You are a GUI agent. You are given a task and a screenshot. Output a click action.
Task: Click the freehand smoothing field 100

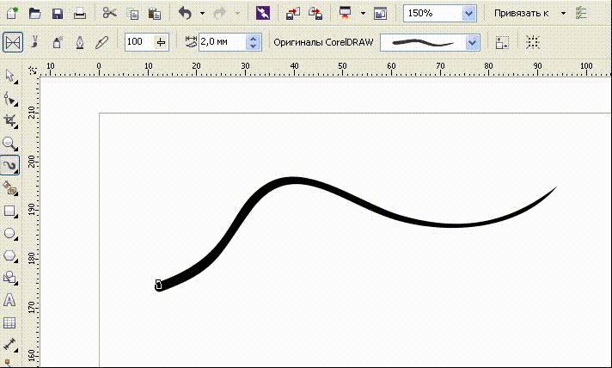pos(139,42)
